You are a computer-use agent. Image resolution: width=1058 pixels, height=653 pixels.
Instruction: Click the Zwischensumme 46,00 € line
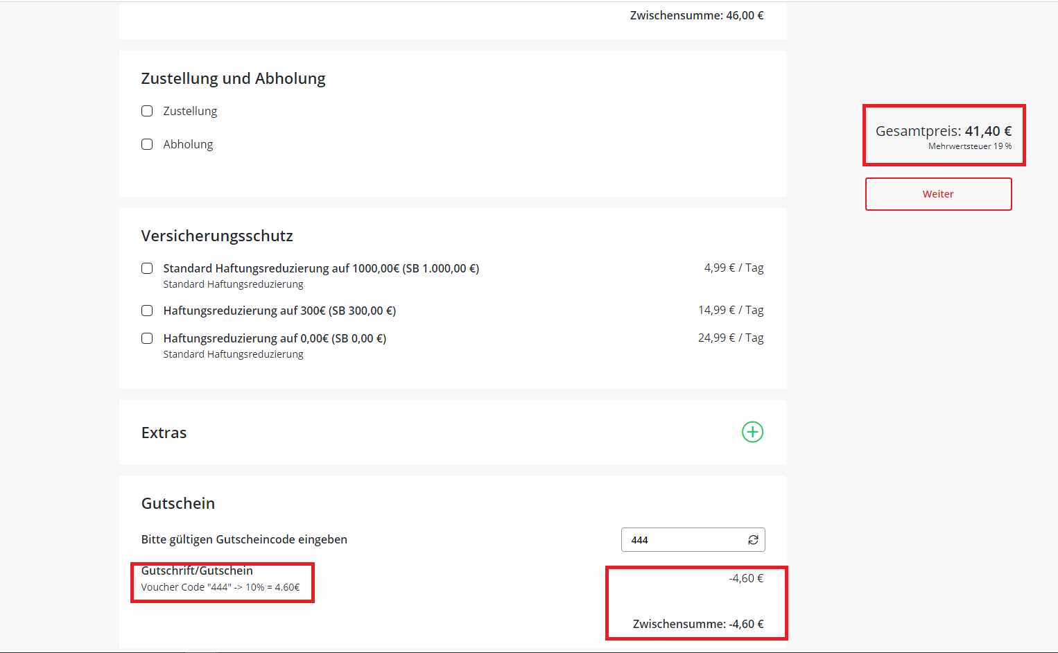click(696, 15)
